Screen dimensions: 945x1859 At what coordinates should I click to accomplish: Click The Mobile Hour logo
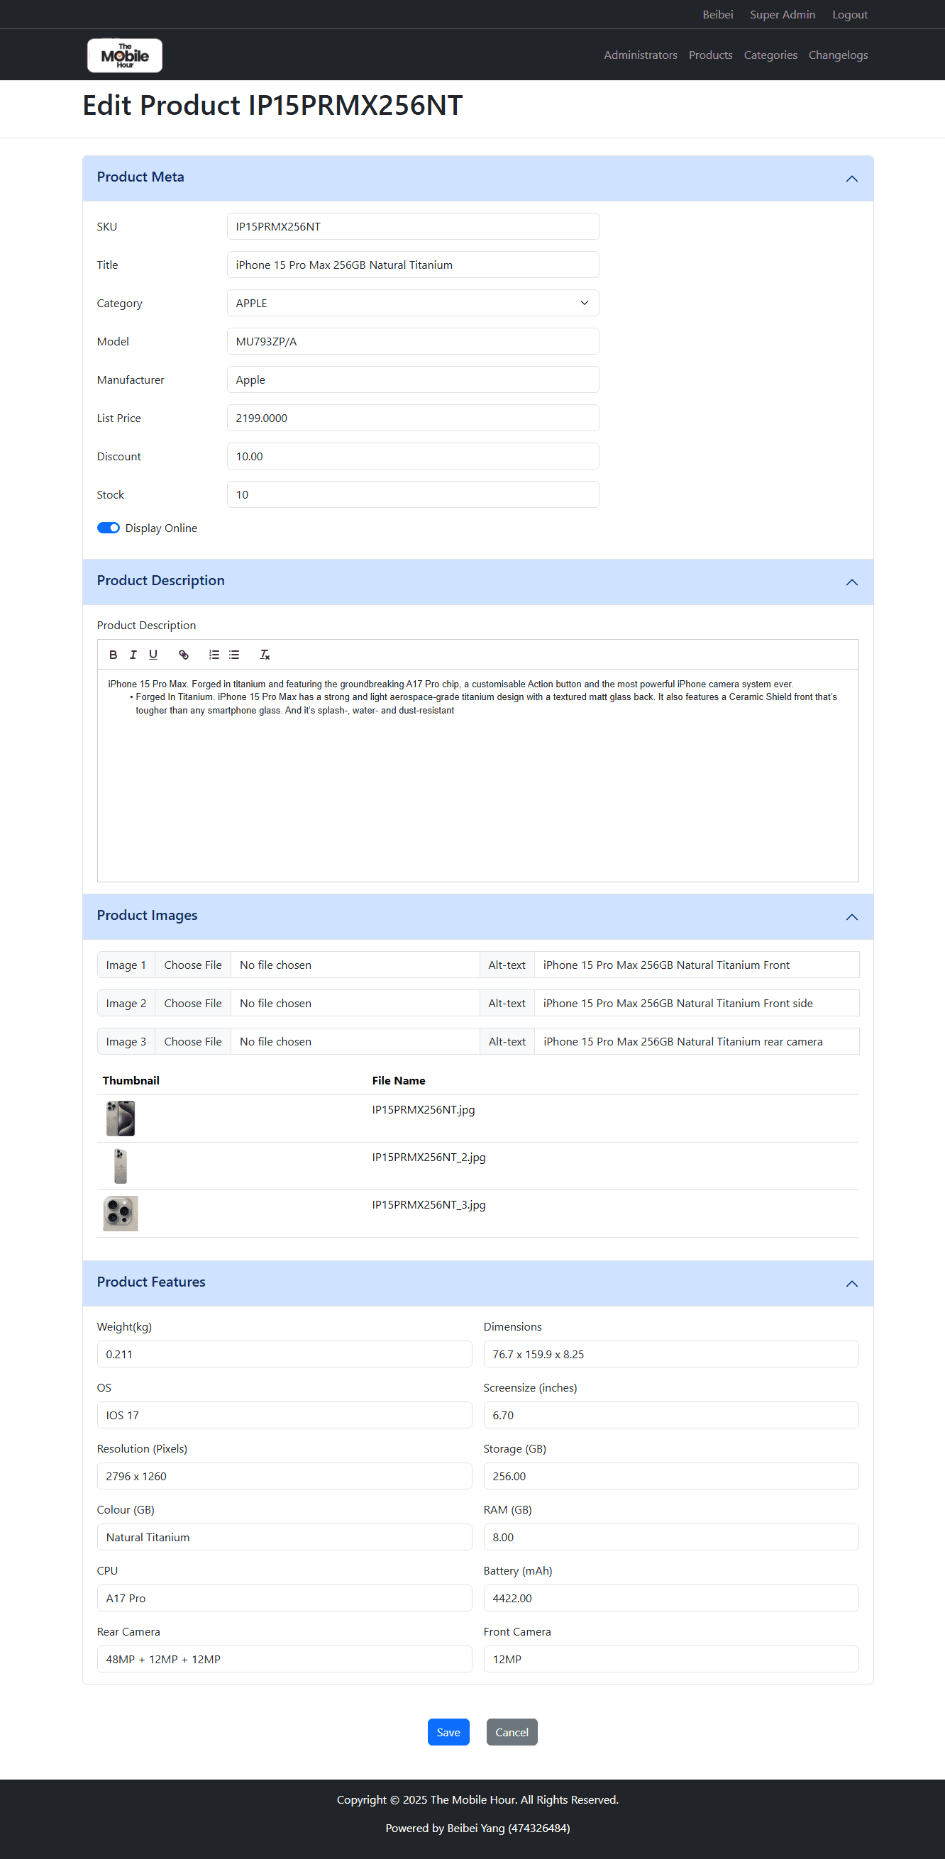125,55
